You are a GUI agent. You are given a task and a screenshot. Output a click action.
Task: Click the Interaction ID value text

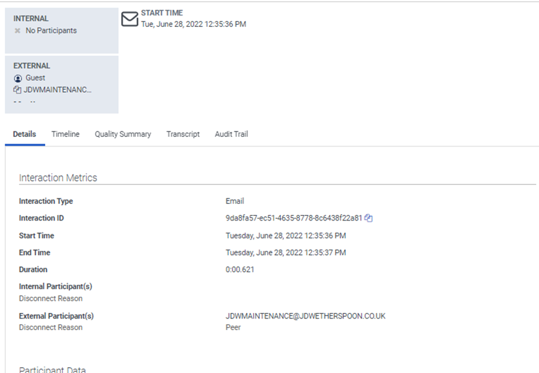click(x=294, y=218)
